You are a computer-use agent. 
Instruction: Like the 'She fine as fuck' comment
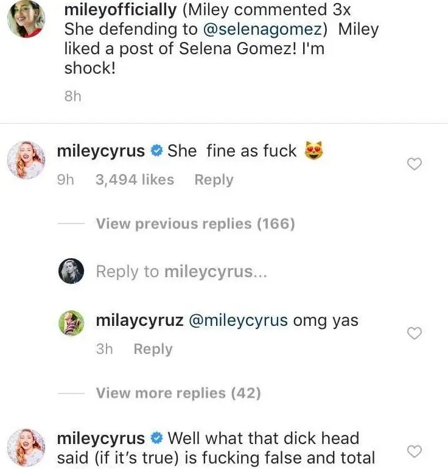tap(414, 164)
